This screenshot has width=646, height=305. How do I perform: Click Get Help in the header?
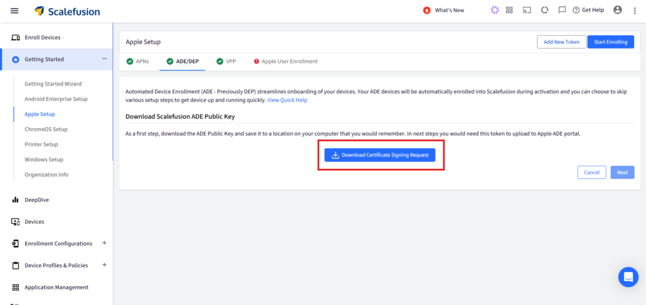tap(589, 10)
